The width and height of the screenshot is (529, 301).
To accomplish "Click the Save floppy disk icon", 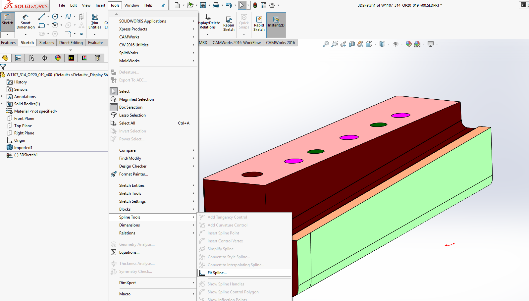I will (203, 5).
